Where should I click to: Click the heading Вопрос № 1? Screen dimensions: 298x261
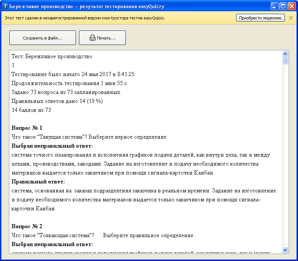pos(27,128)
